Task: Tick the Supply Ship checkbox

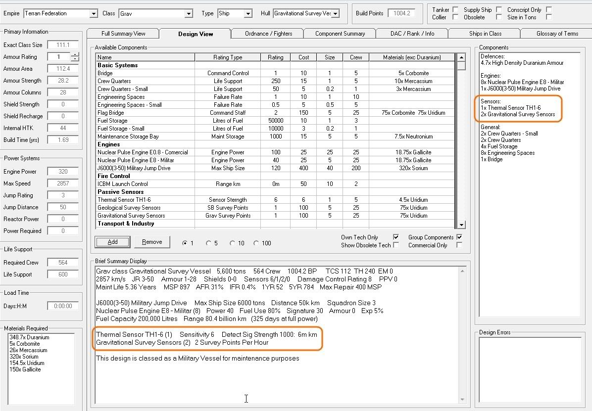Action: click(499, 10)
